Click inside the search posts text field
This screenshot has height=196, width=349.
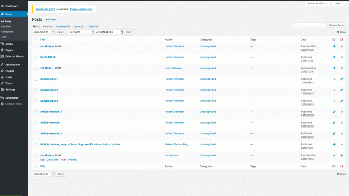[309, 25]
